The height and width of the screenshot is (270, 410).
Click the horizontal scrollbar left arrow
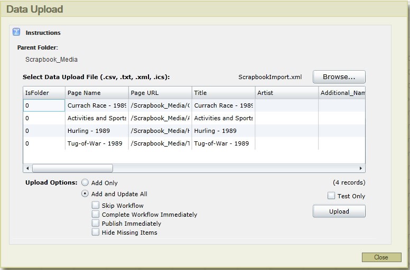tap(27, 168)
